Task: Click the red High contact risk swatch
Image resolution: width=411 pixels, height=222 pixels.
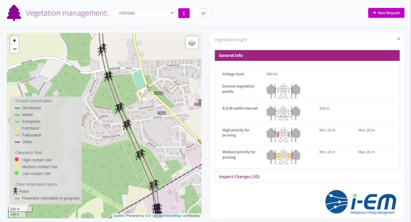Action: [17, 160]
